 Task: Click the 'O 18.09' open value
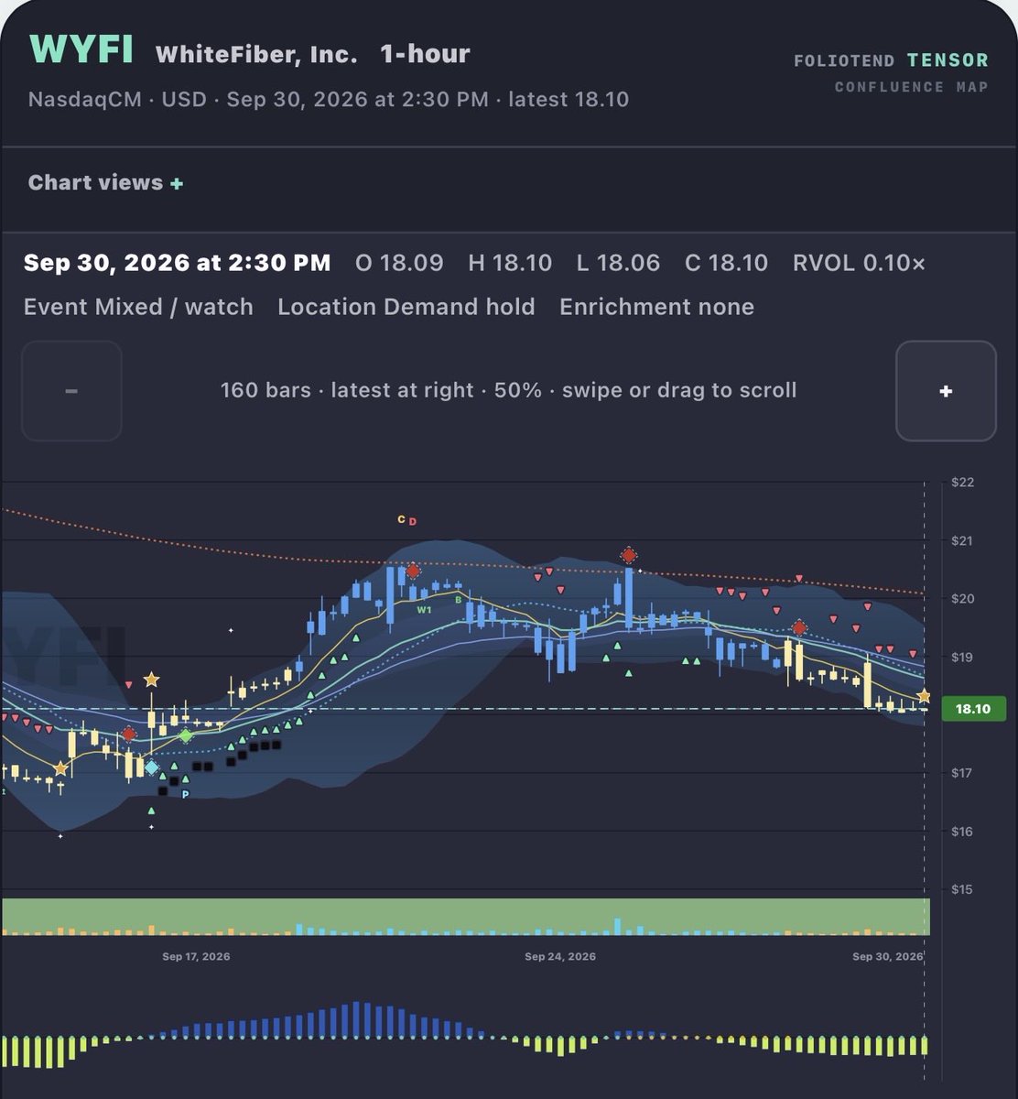coord(399,264)
